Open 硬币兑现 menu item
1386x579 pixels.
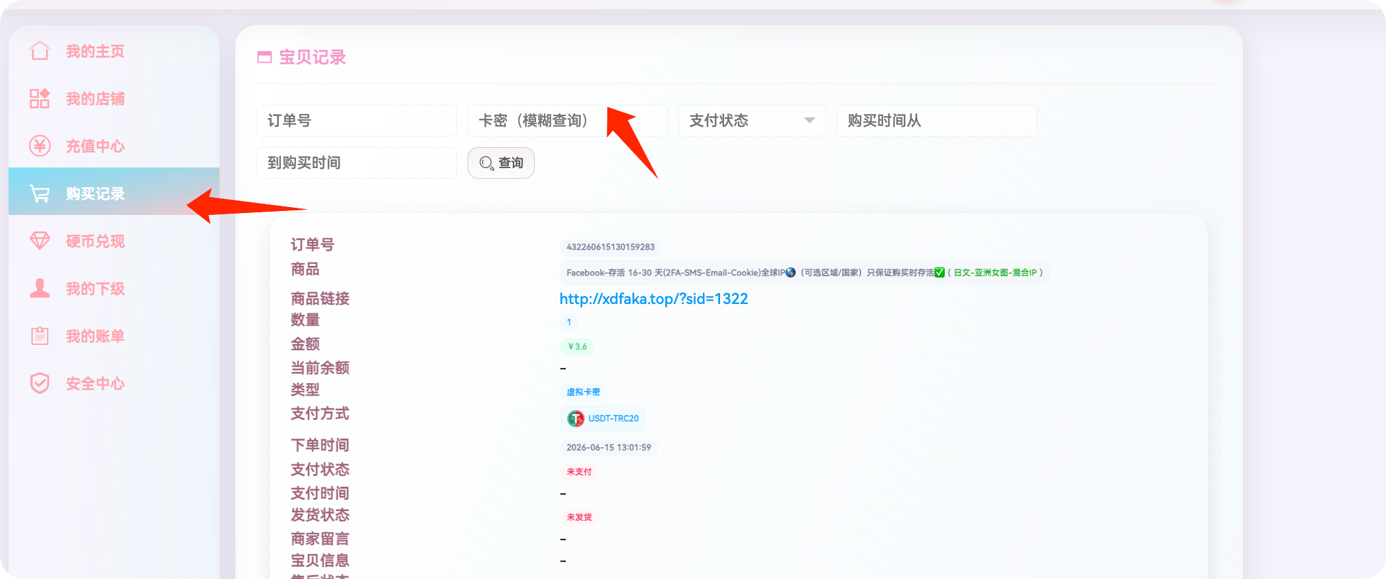pyautogui.click(x=114, y=241)
